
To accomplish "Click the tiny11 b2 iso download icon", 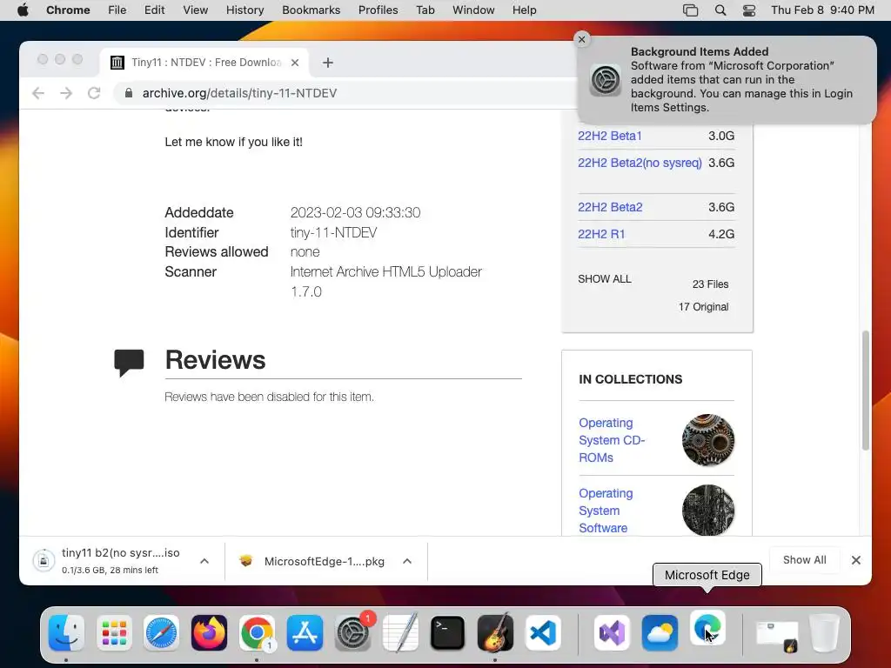I will click(x=44, y=561).
